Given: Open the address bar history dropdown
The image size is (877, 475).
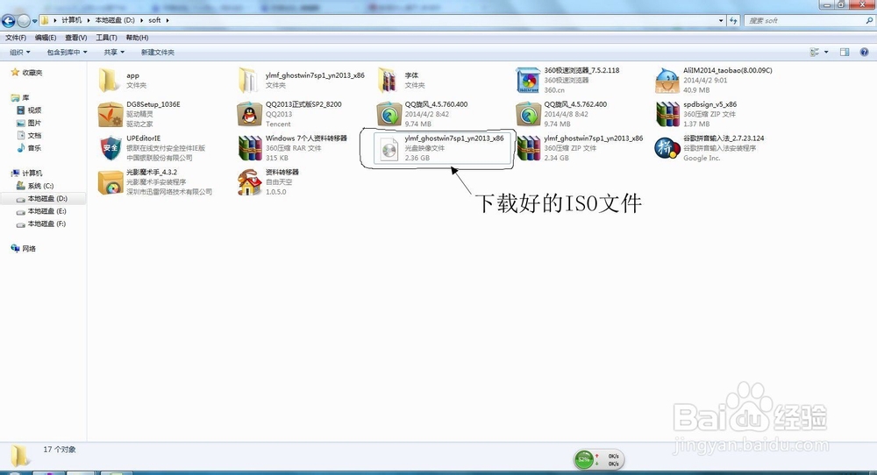Looking at the screenshot, I should click(720, 21).
